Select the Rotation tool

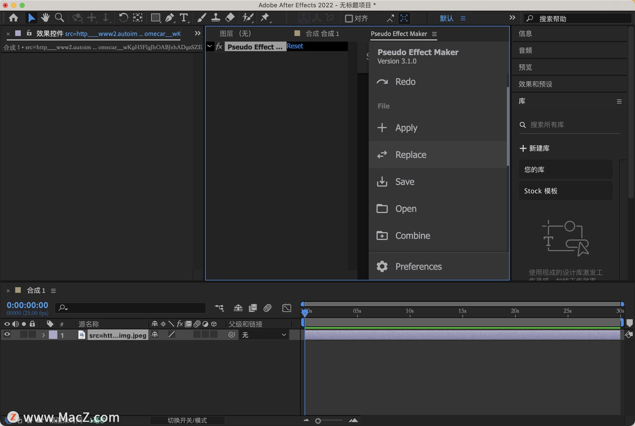click(x=123, y=18)
